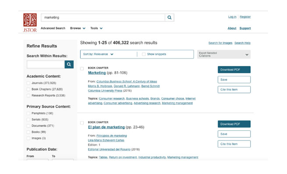
Task: Focus the Search Within Results input box
Action: (46, 64)
